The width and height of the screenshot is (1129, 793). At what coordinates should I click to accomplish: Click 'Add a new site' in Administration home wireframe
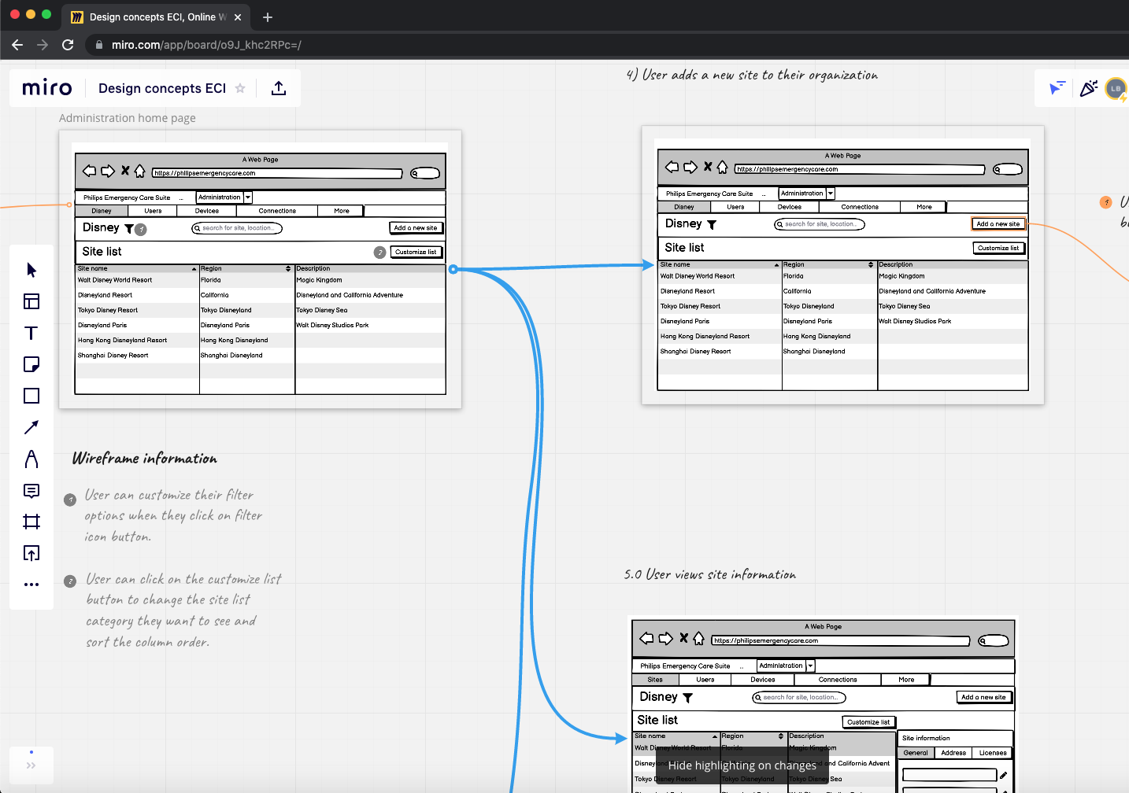click(x=416, y=228)
